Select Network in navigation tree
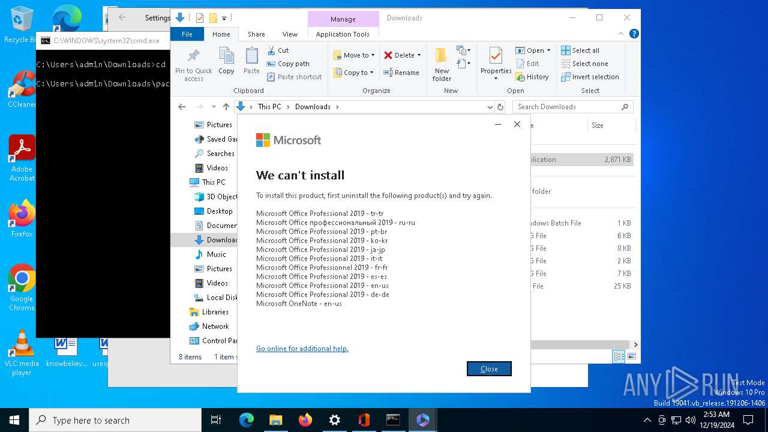The width and height of the screenshot is (768, 432). click(x=209, y=326)
